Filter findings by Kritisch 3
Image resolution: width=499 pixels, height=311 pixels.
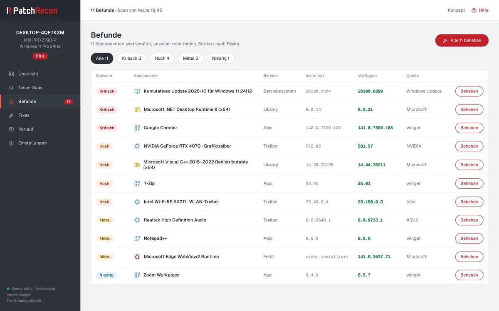(x=131, y=58)
